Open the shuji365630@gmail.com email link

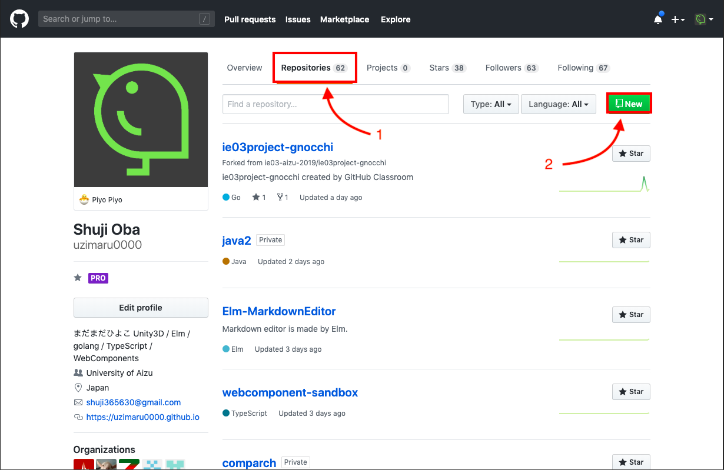[x=134, y=402]
